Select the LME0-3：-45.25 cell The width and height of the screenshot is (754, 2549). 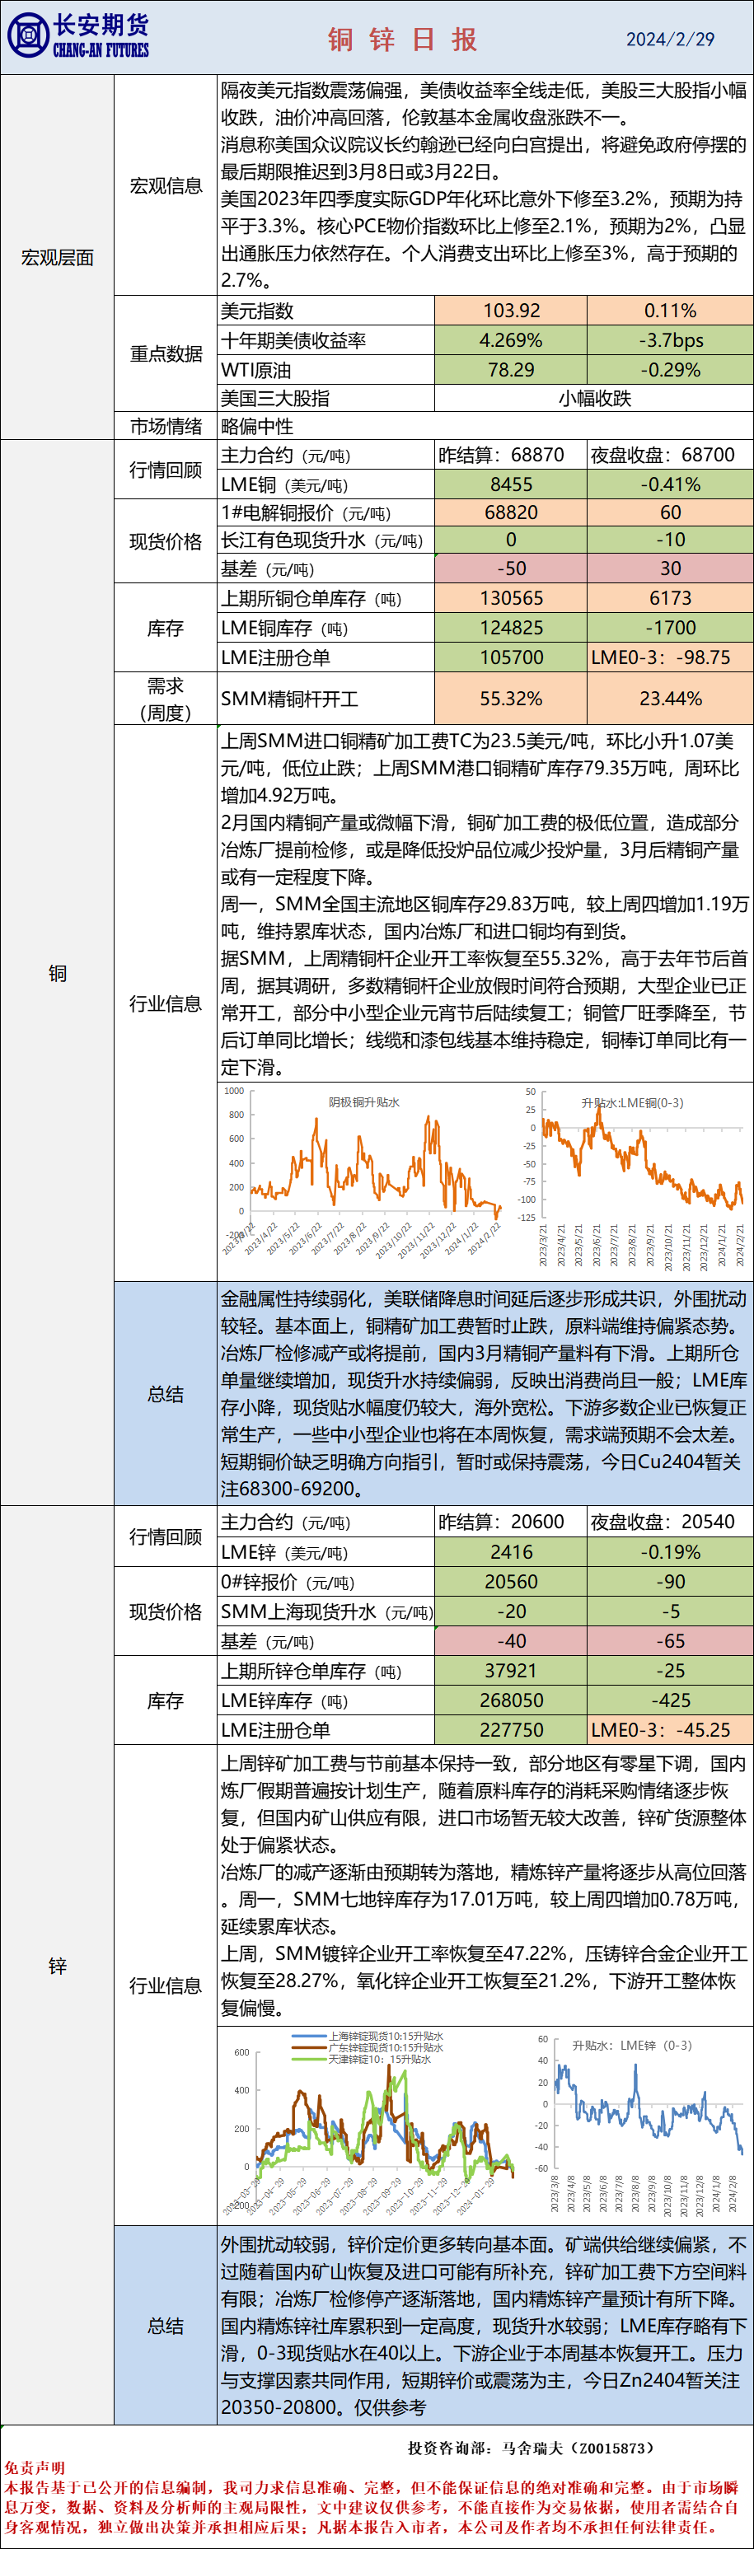point(670,1730)
